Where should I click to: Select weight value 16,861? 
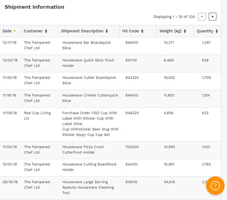coord(169,164)
